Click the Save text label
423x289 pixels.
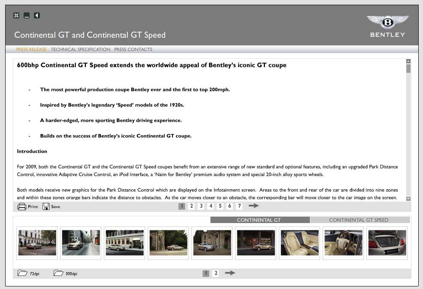[x=56, y=207]
